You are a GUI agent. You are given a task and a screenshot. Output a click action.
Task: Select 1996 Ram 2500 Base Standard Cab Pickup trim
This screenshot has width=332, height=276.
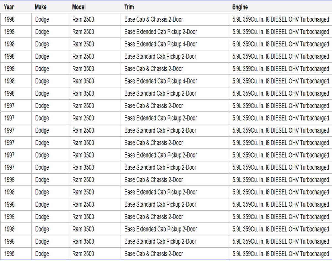[160, 205]
